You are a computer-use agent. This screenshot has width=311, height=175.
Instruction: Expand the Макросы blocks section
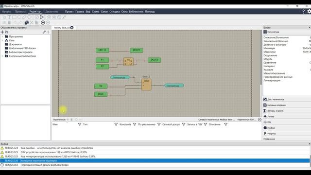(287, 134)
